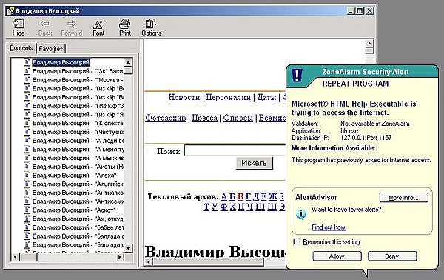Click the topic pane scroll-up arrow
Image resolution: width=444 pixels, height=280 pixels.
(x=369, y=43)
